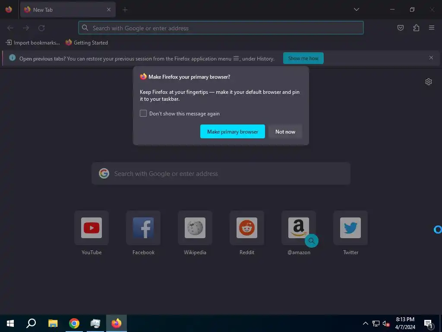
Task: Focus the top address bar
Action: click(x=221, y=28)
